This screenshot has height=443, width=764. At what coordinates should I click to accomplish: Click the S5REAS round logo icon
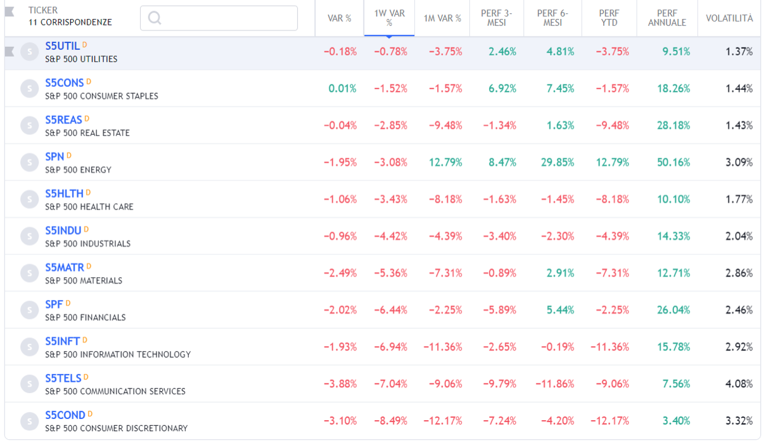point(29,126)
